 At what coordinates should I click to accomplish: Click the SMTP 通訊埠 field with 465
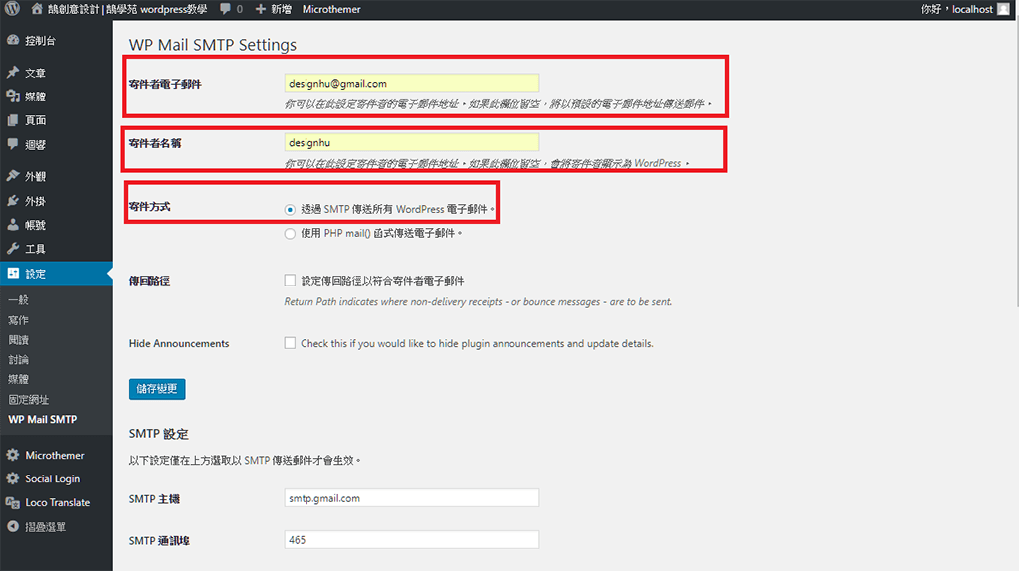point(411,540)
